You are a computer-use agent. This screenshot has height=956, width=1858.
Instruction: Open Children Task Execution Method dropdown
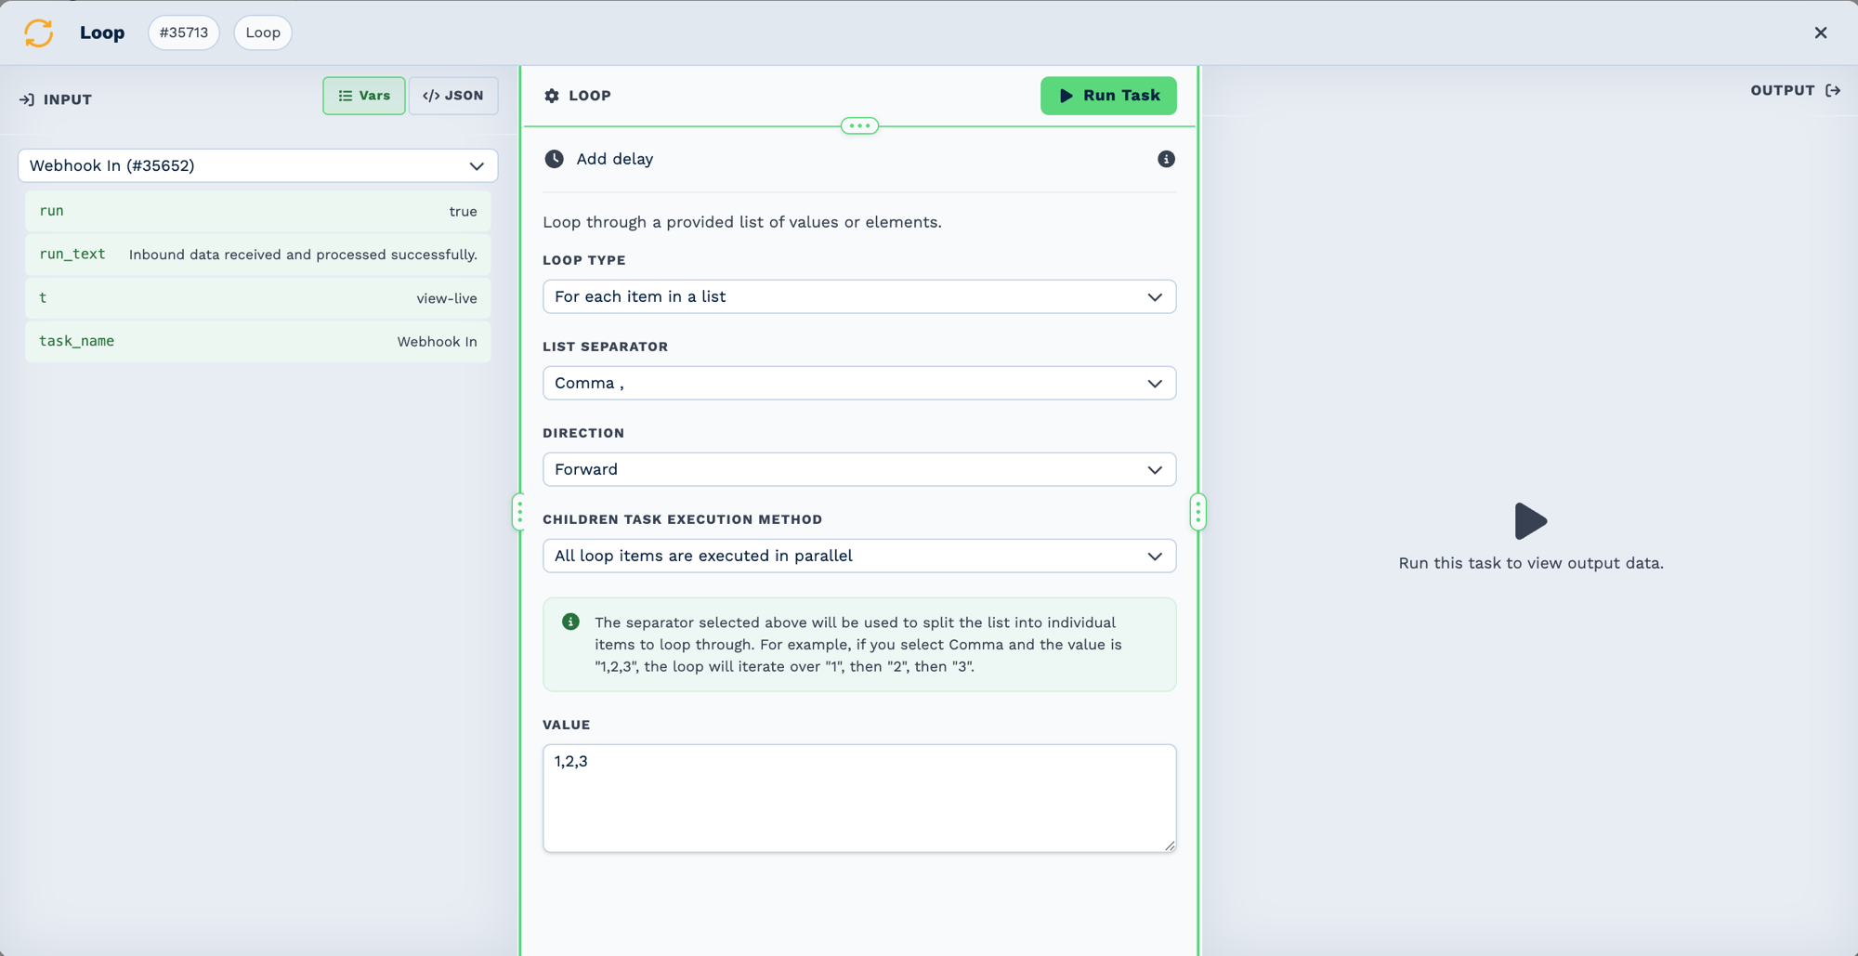859,556
